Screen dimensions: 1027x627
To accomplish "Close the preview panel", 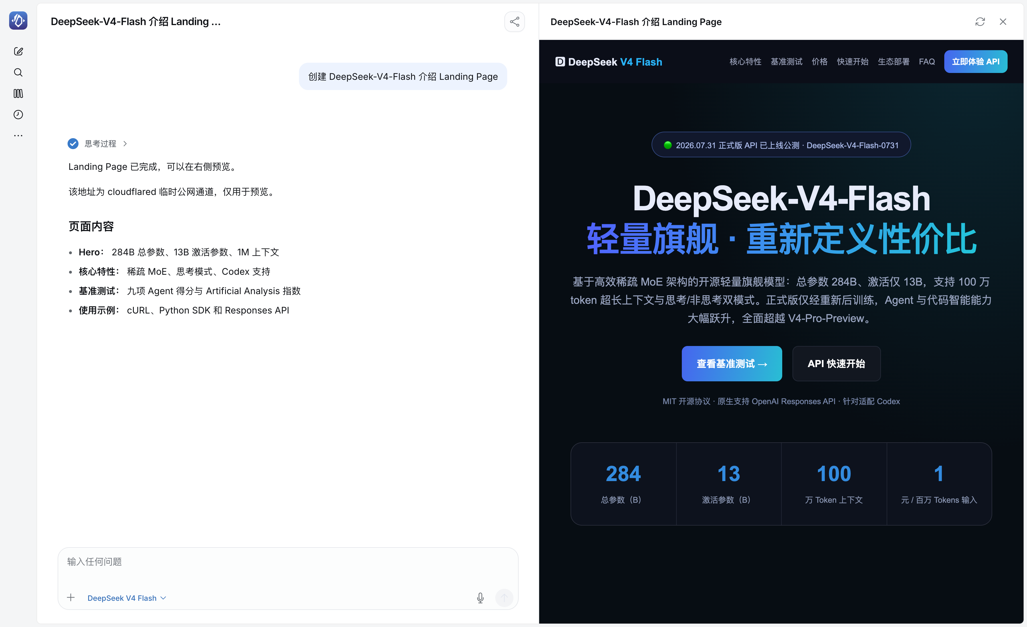I will pos(1003,22).
